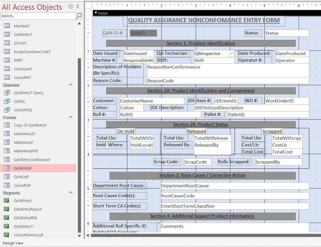Click the ShiftT table icon

pos(7,60)
